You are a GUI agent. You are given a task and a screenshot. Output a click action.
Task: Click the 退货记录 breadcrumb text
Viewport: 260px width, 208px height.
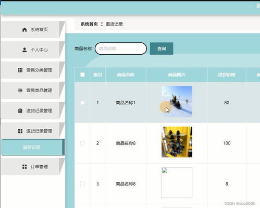point(114,24)
